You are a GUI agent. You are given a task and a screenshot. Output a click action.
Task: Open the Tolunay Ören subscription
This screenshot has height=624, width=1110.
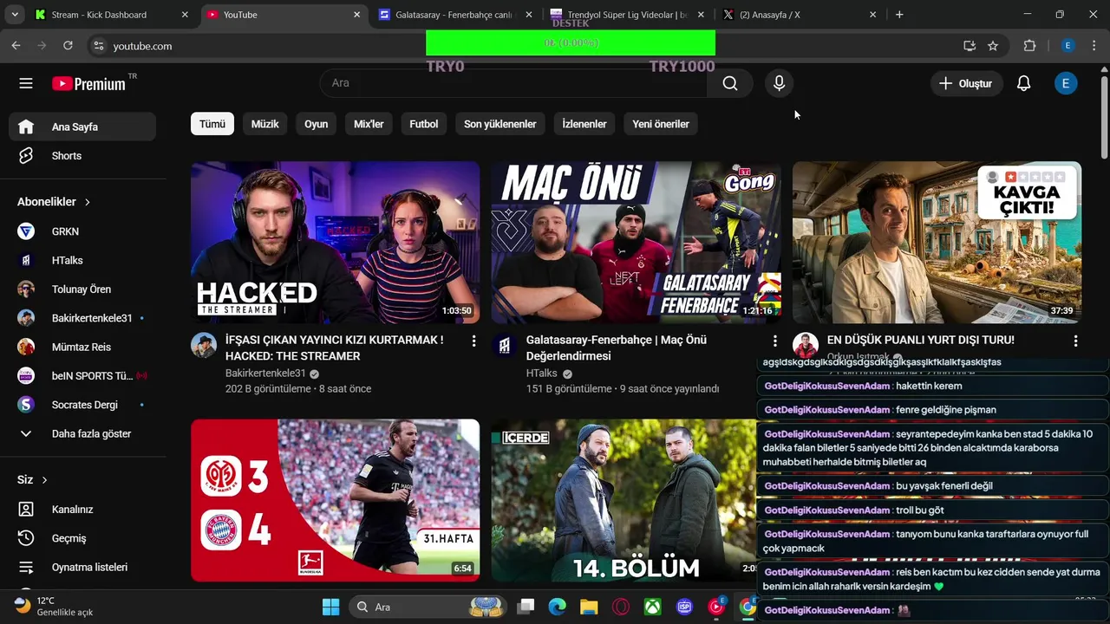pyautogui.click(x=82, y=289)
